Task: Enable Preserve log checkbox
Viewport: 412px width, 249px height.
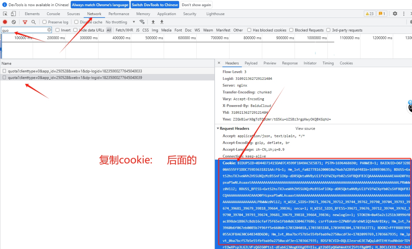Action: (x=45, y=22)
